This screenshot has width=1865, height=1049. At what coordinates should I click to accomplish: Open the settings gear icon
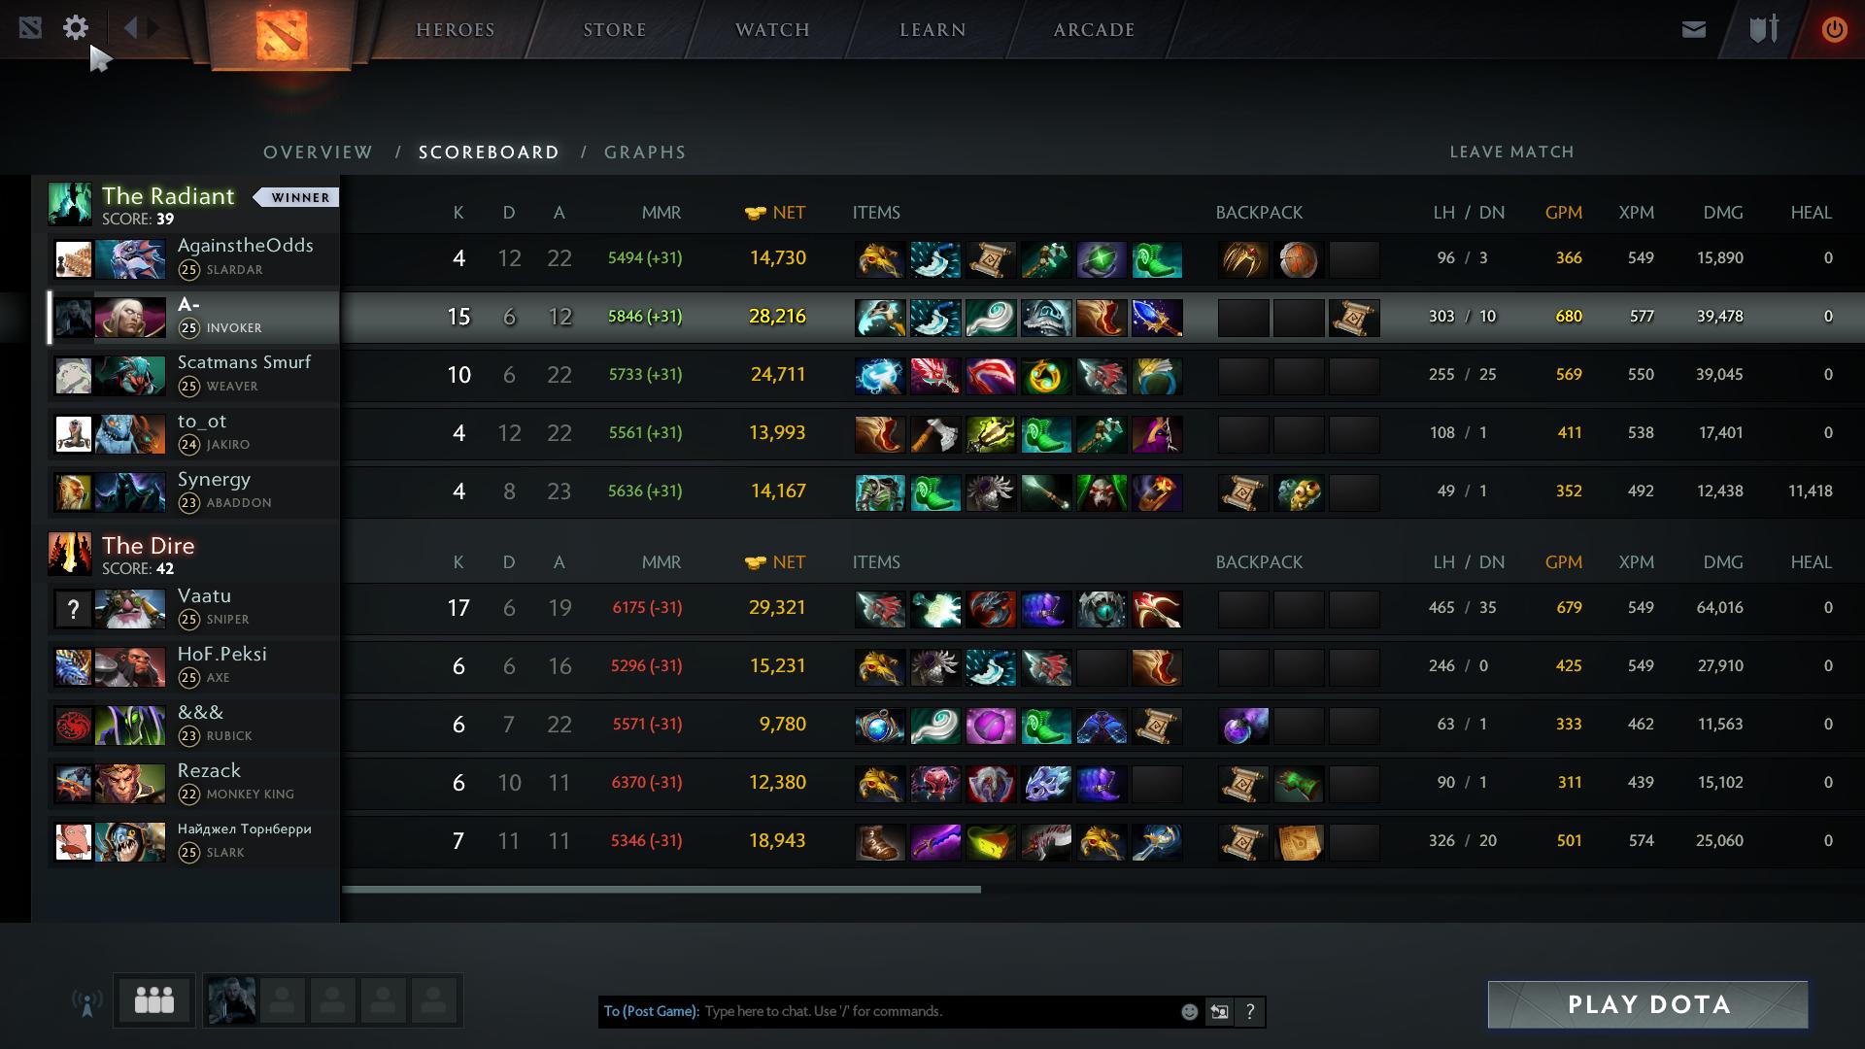76,28
